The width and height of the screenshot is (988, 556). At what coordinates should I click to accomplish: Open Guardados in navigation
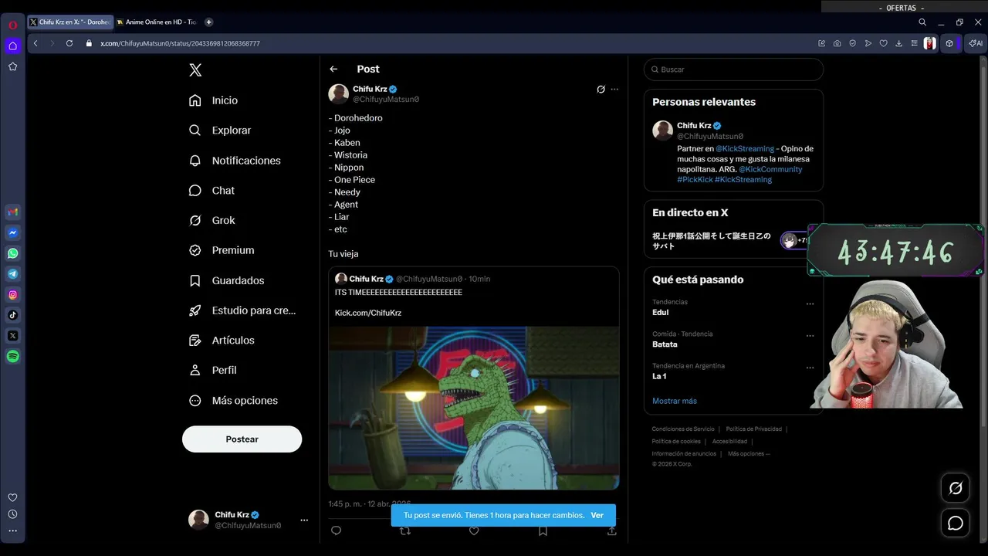pos(227,280)
